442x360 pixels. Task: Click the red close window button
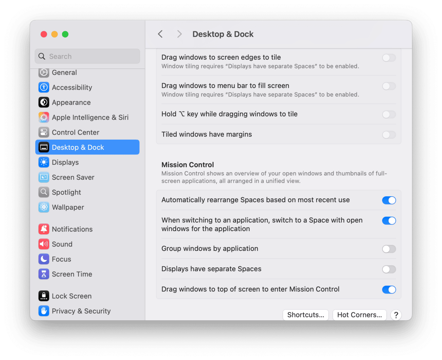coord(44,34)
